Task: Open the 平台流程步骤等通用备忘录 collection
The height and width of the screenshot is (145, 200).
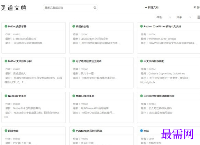Action: pyautogui.click(x=159, y=96)
